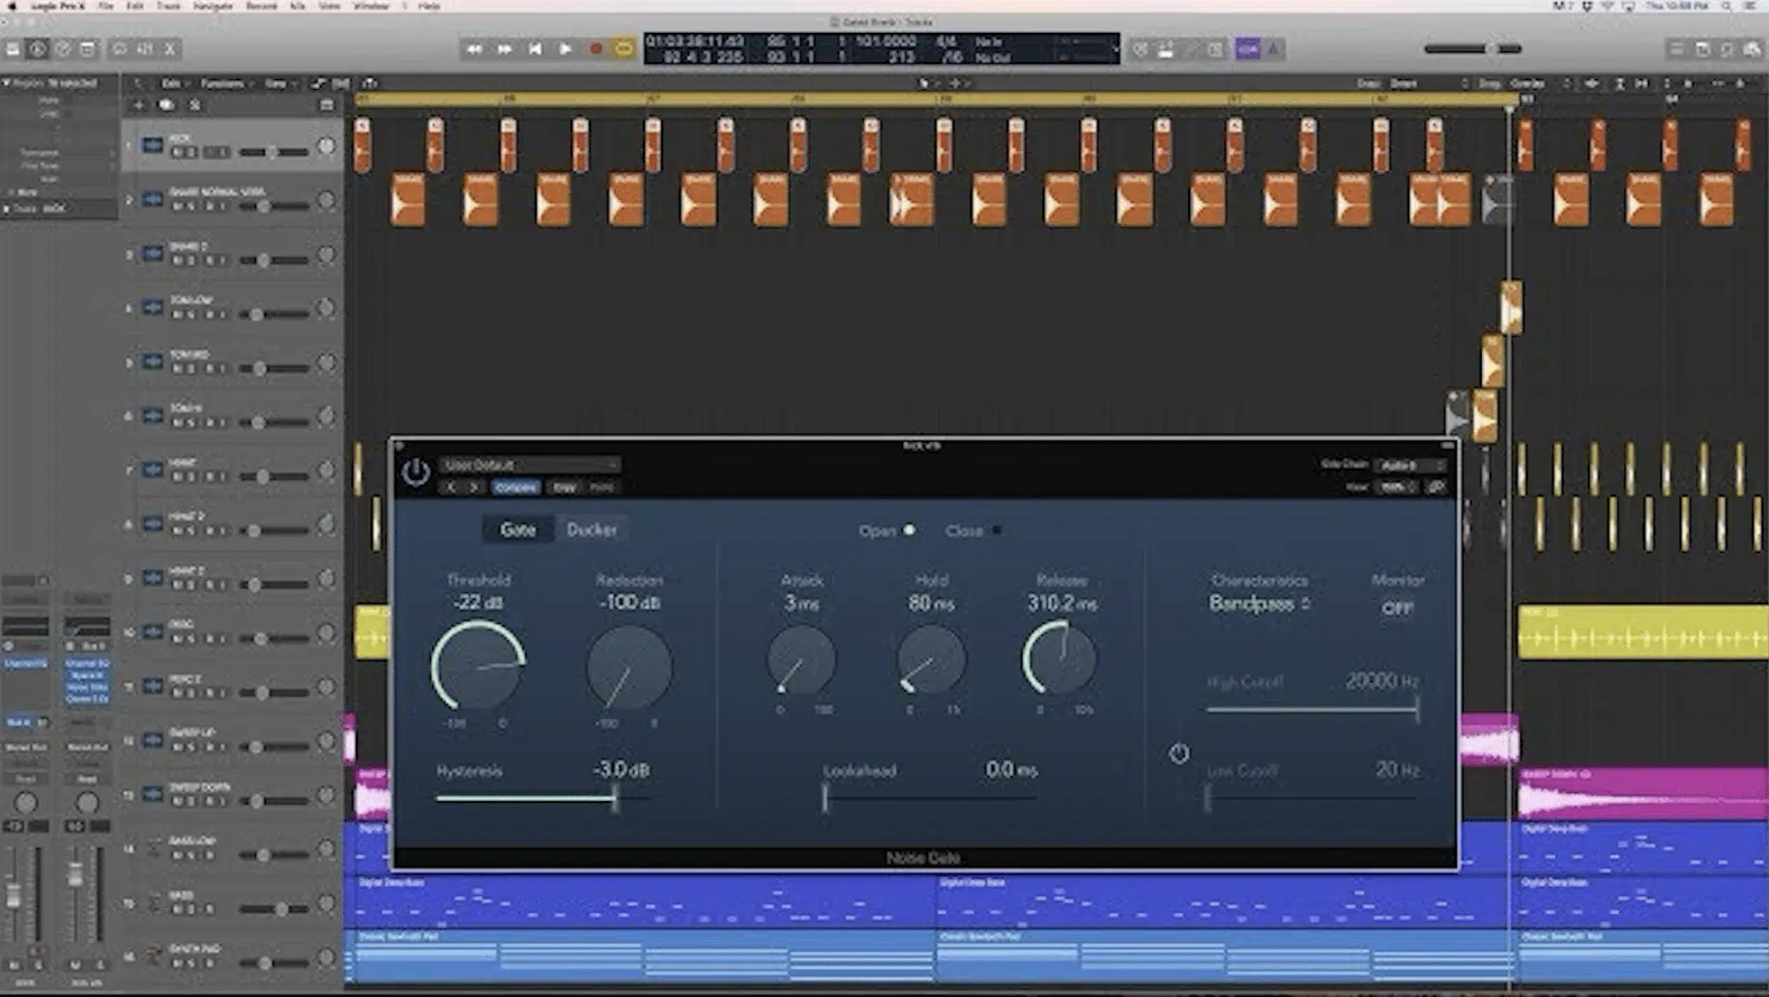This screenshot has height=997, width=1769.
Task: Go to previous preset in plugin header
Action: [450, 487]
